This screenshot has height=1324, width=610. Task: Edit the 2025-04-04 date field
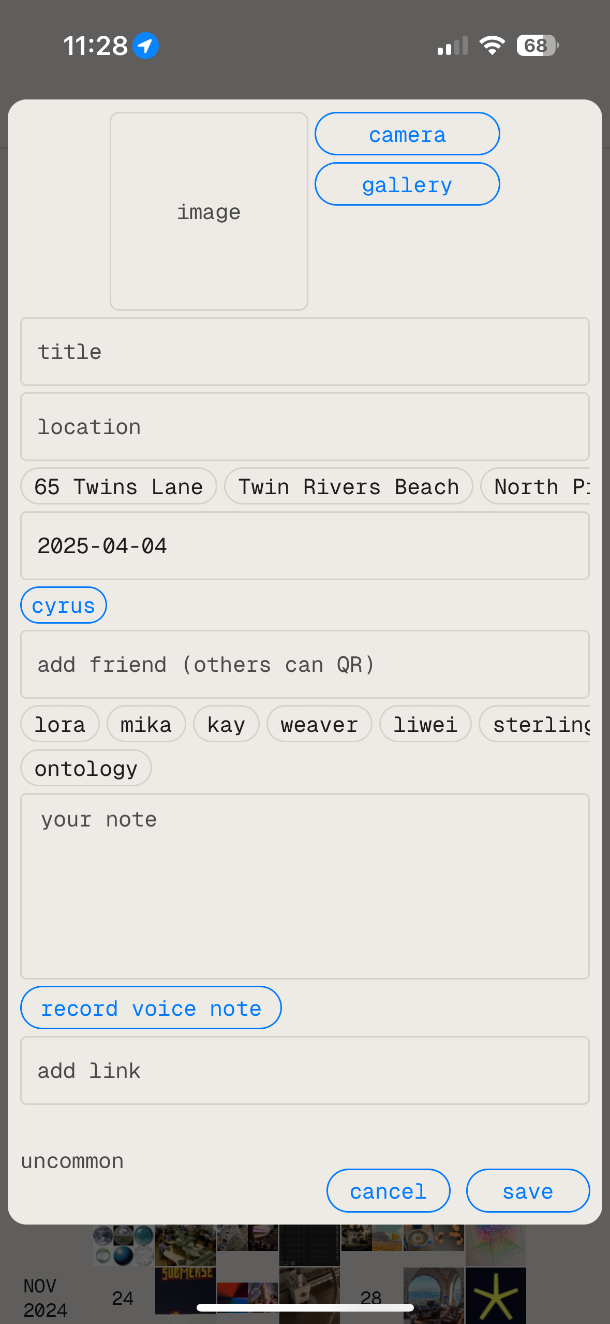(x=305, y=546)
